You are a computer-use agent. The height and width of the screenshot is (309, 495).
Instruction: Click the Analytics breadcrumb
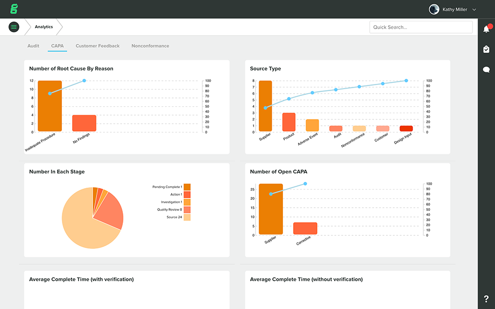pos(44,27)
